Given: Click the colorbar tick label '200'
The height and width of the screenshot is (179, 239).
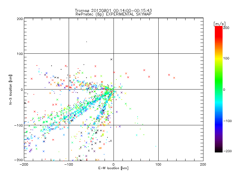Looking at the screenshot, I should (x=226, y=28).
